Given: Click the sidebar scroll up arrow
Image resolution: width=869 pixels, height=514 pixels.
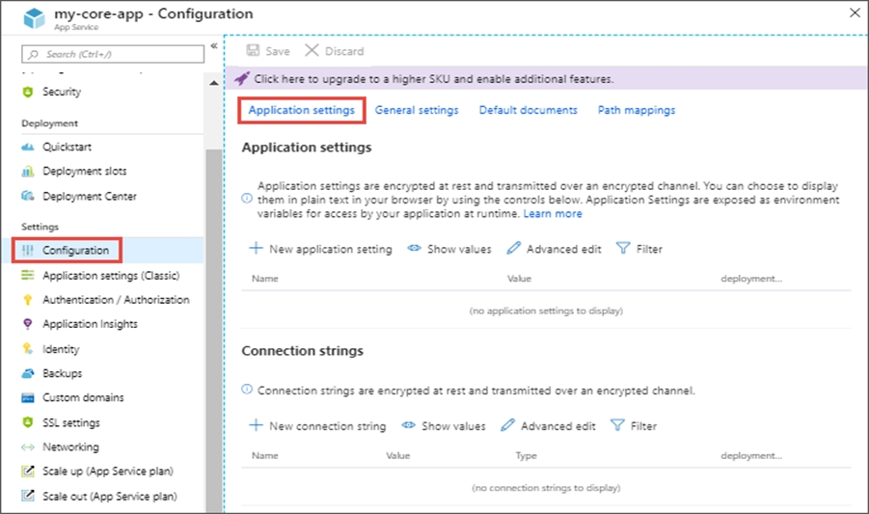Looking at the screenshot, I should tap(214, 83).
